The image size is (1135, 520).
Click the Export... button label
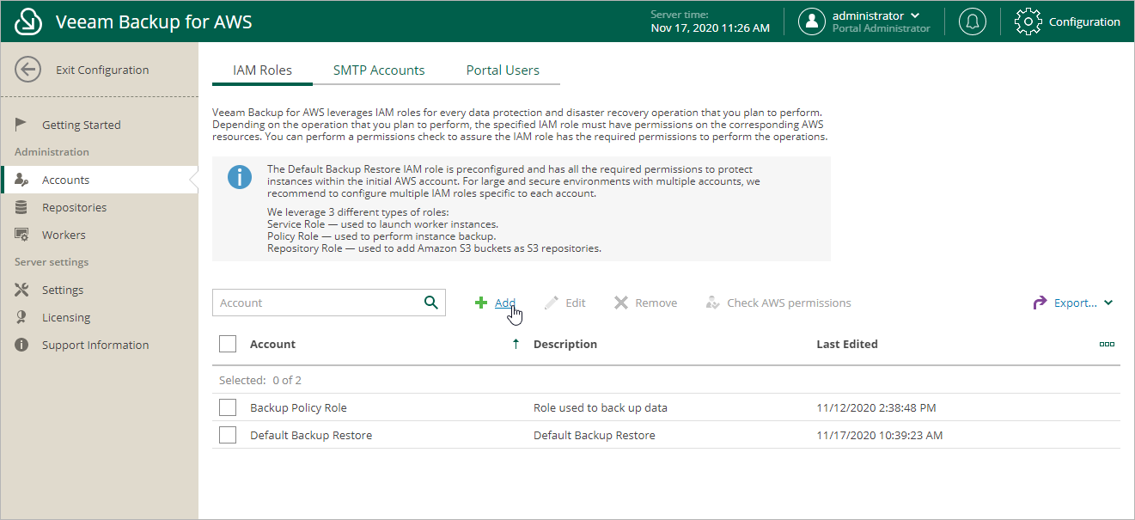[x=1076, y=303]
